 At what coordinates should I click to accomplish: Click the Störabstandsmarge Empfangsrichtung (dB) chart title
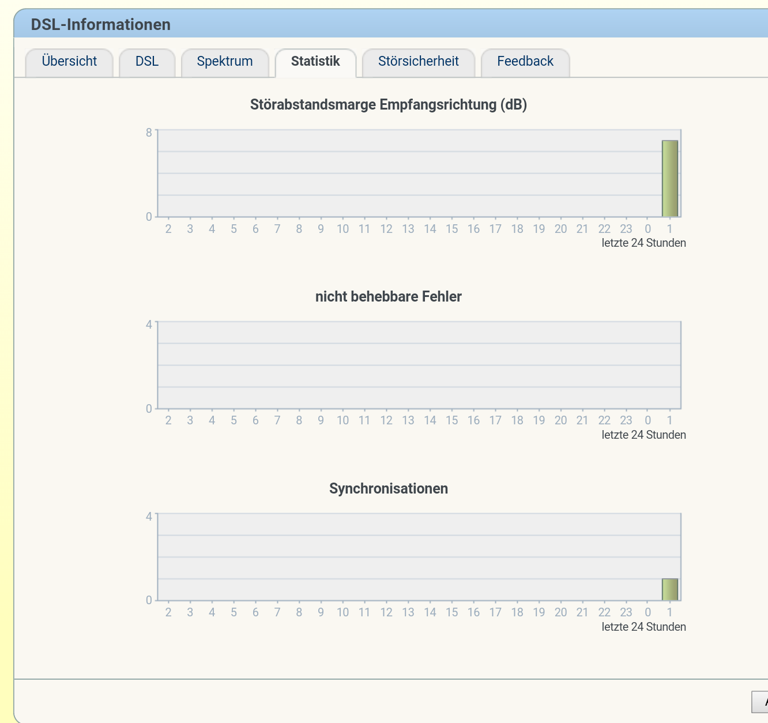[388, 105]
